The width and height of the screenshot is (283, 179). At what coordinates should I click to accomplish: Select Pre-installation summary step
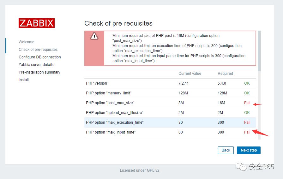pos(39,72)
